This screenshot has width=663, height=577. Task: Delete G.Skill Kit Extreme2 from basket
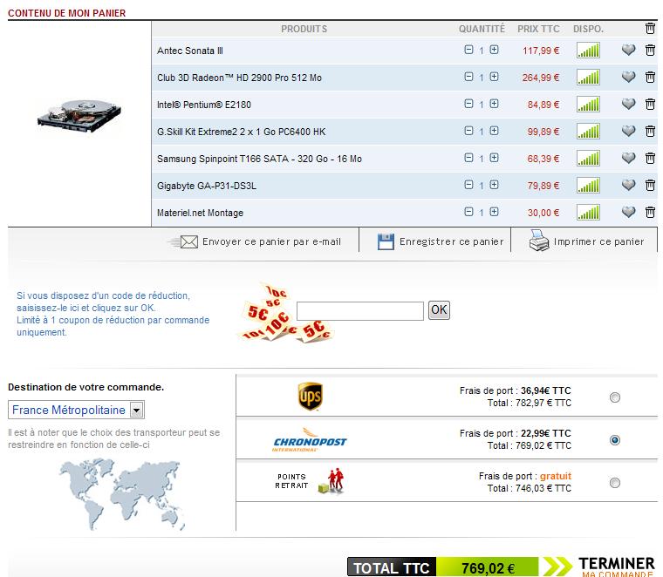(650, 132)
